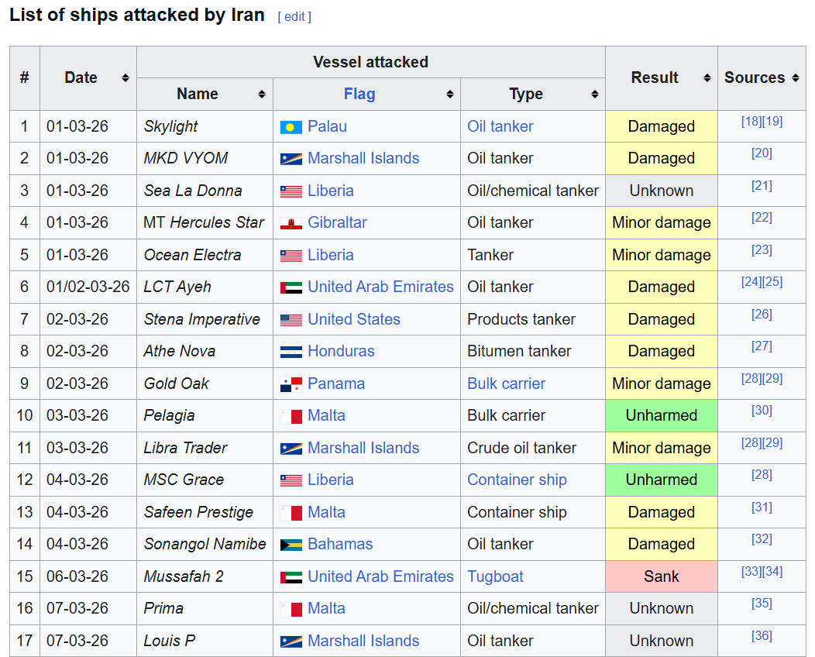Viewport: 815px width, 657px height.
Task: Sort table by Name column arrows
Action: 262,94
